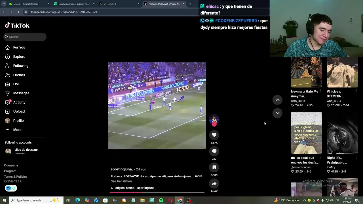The width and height of the screenshot is (363, 204).
Task: Share video with arrow icon
Action: (x=214, y=184)
